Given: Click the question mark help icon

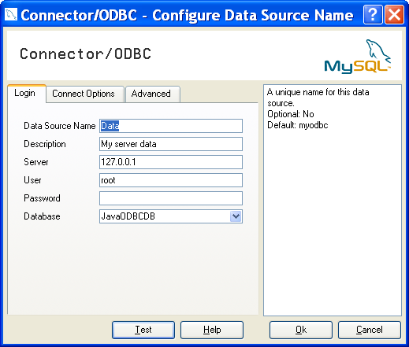Looking at the screenshot, I should pyautogui.click(x=373, y=15).
